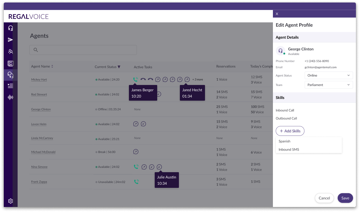360x212 pixels.
Task: Open the lined list queue icon in sidebar
Action: coord(11,86)
